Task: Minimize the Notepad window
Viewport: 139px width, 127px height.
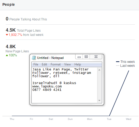Action: [x=79, y=57]
